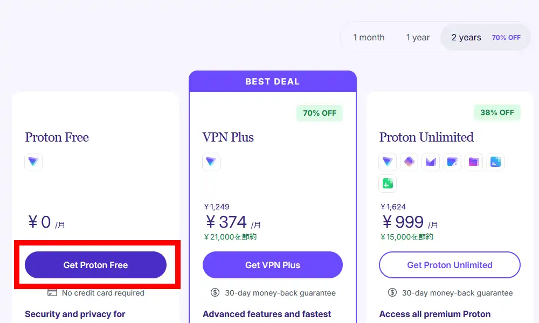Click the green Proton Sheets icon
Image resolution: width=539 pixels, height=323 pixels.
(x=388, y=184)
